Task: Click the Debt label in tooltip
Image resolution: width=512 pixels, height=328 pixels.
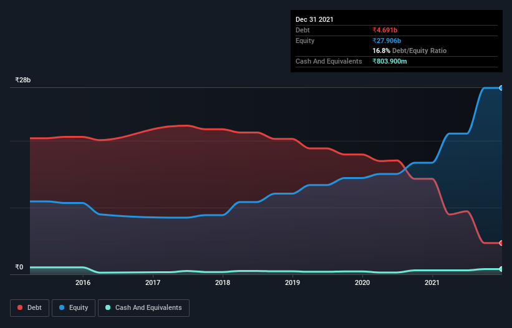Action: 302,30
